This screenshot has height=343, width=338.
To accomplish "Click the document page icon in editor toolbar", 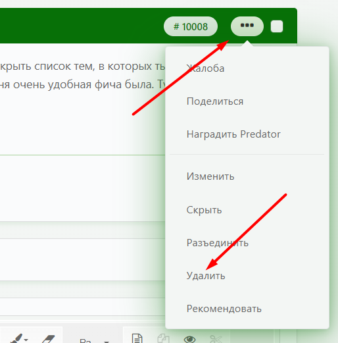I will 137,338.
